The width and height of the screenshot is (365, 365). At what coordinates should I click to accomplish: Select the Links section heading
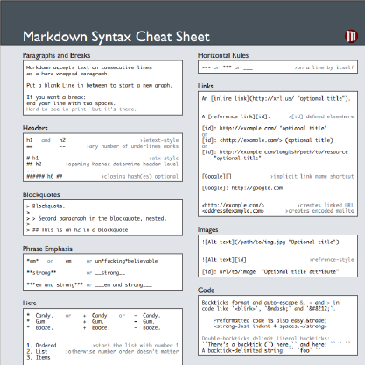point(206,86)
